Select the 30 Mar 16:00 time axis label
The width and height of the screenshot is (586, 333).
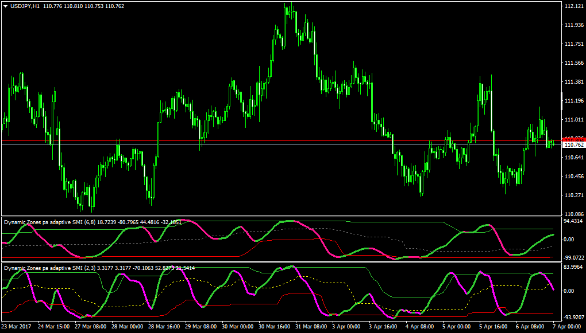click(x=274, y=326)
